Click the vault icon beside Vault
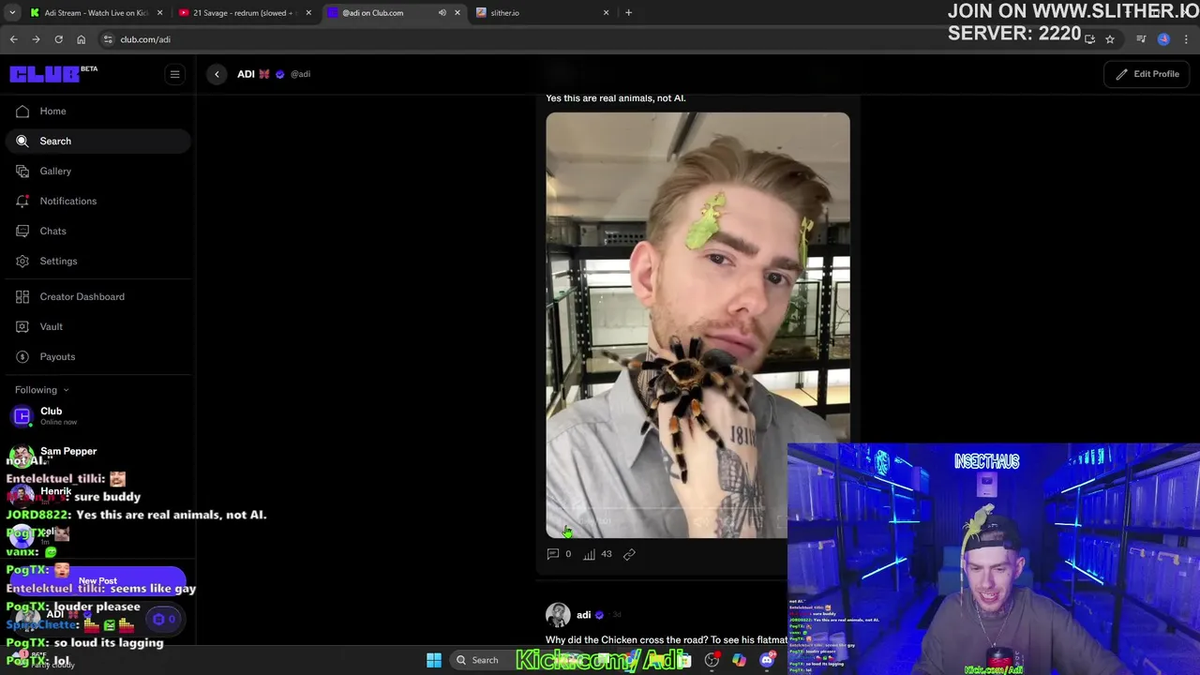The image size is (1200, 675). point(22,326)
